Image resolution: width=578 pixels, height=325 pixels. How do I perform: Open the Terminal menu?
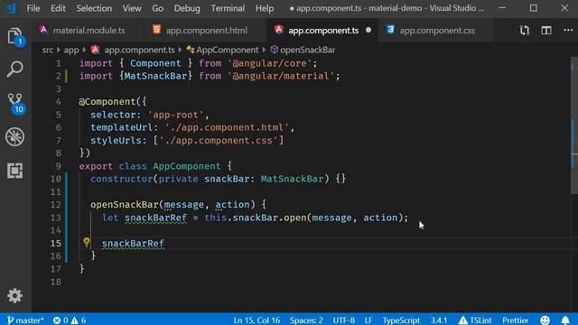228,8
